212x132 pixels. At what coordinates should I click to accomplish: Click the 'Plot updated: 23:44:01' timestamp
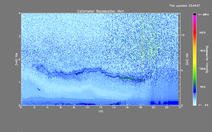coord(185,6)
